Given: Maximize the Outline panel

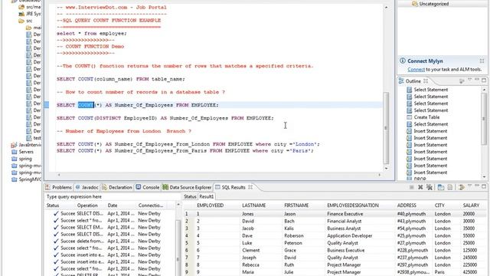Looking at the screenshot, I should tap(484, 80).
